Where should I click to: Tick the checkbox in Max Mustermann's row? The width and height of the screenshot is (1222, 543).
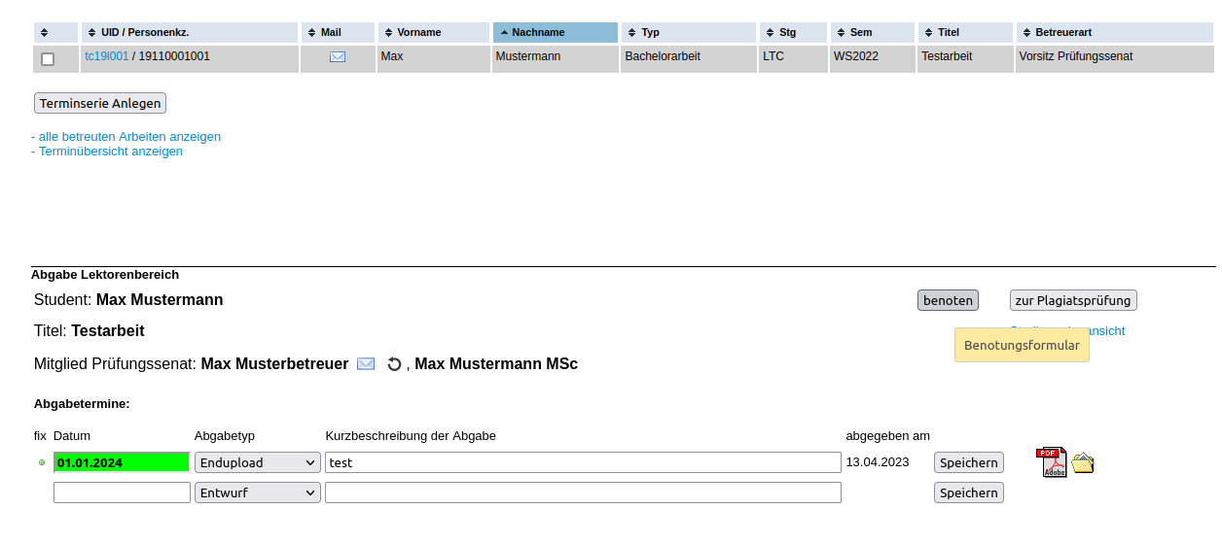pos(48,59)
